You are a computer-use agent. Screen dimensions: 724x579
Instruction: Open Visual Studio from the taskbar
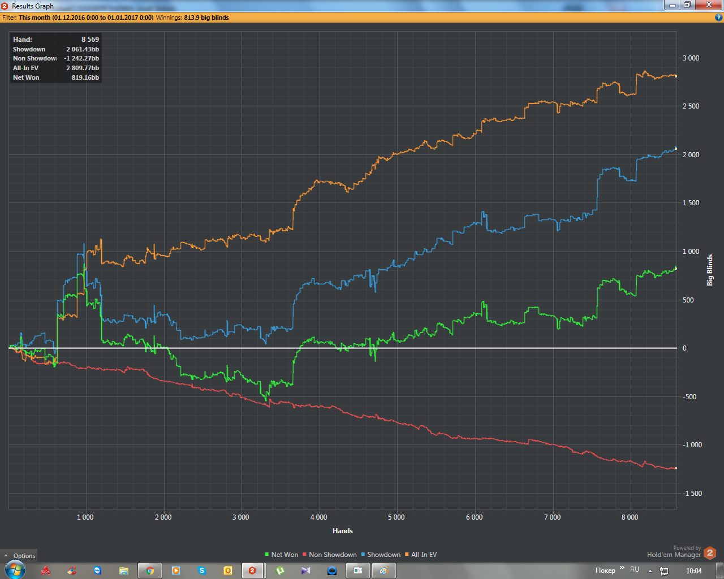[306, 571]
